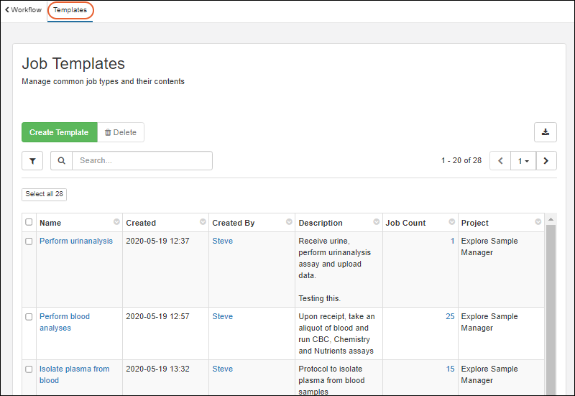The width and height of the screenshot is (575, 396).
Task: Open Description column header menu
Action: pos(375,222)
